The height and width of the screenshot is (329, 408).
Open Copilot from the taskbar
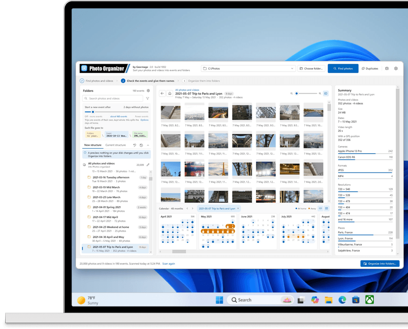point(315,300)
